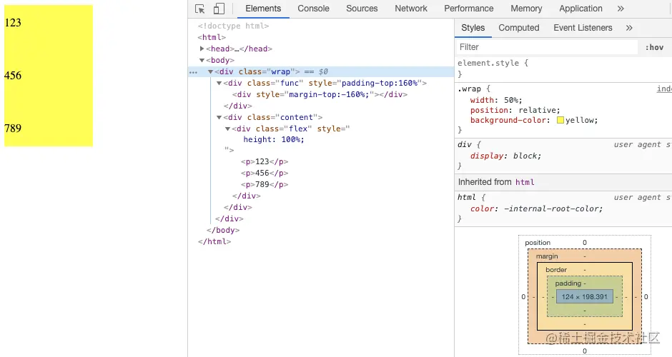This screenshot has width=672, height=357.
Task: Click the margin label in box model
Action: (x=547, y=256)
